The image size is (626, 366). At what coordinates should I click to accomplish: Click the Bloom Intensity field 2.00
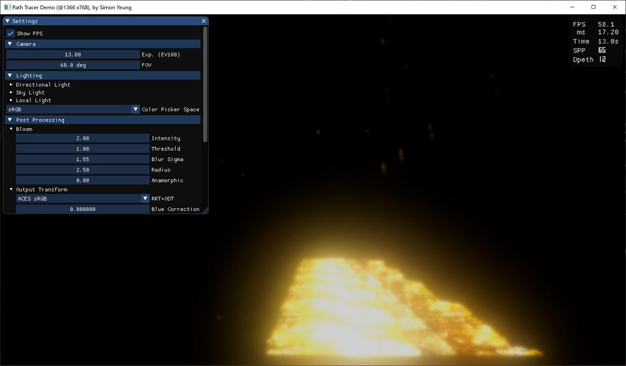(82, 138)
